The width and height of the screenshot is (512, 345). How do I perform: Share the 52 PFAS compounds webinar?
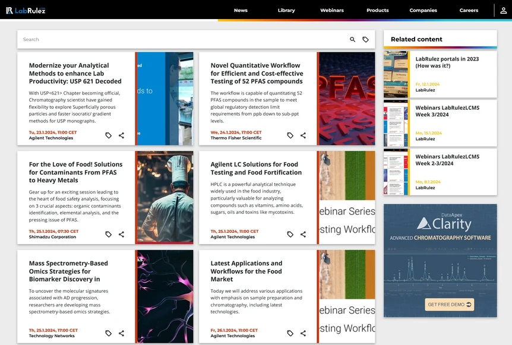pos(303,135)
